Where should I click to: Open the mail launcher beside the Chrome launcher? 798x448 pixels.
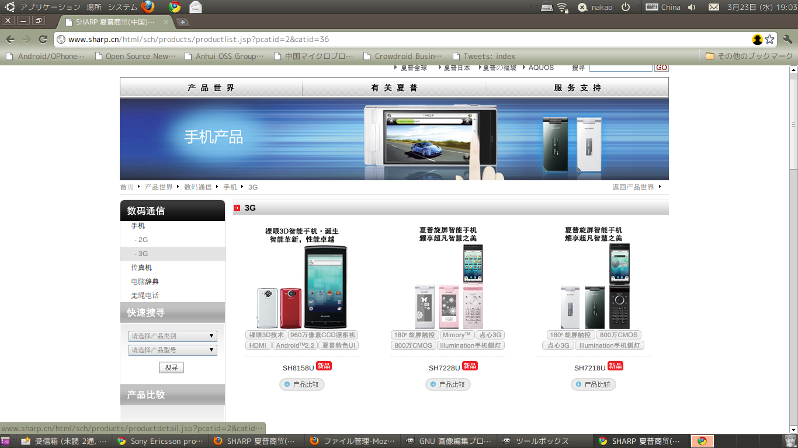(196, 7)
